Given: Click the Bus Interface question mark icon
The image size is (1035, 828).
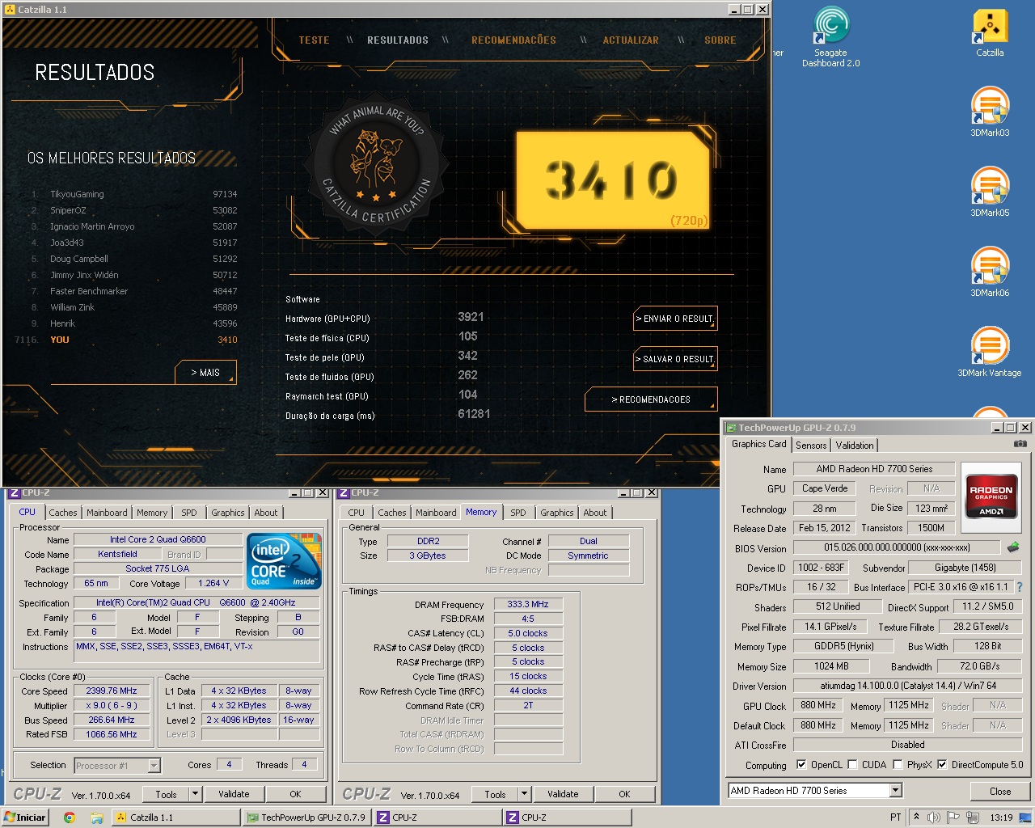Looking at the screenshot, I should pyautogui.click(x=1019, y=587).
